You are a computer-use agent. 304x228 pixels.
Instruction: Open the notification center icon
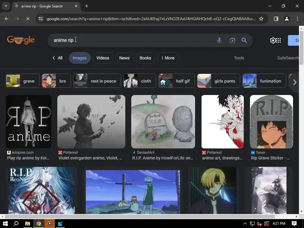[x=294, y=224]
